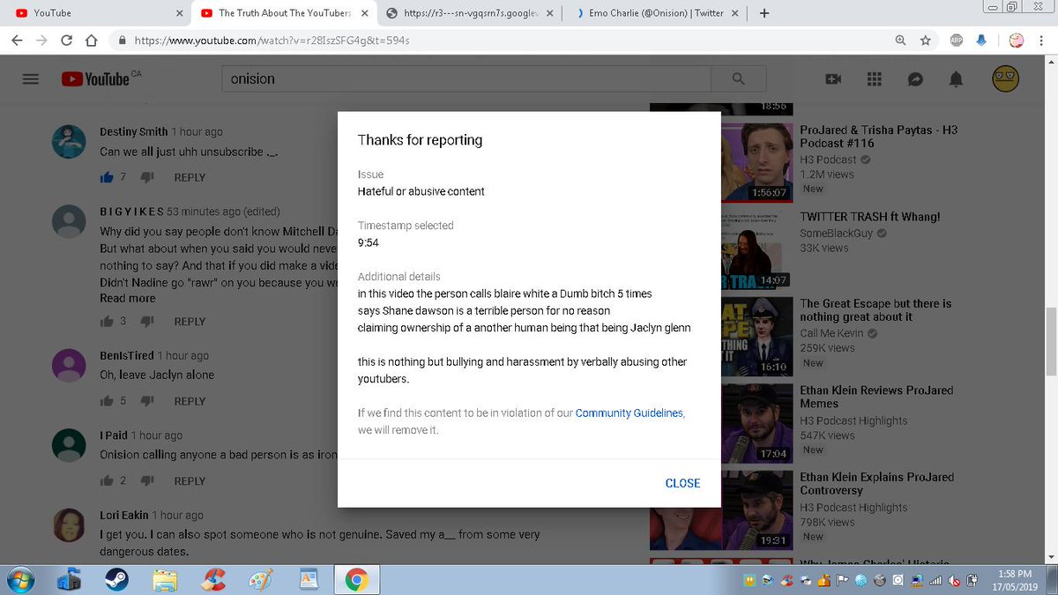Reply to I Paid's comment
Image resolution: width=1058 pixels, height=595 pixels.
pyautogui.click(x=190, y=481)
